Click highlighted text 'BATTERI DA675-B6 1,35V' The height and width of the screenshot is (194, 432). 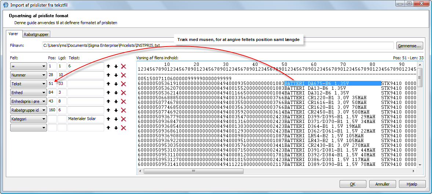coord(317,83)
